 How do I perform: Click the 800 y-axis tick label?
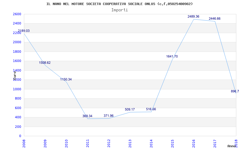point(18,99)
